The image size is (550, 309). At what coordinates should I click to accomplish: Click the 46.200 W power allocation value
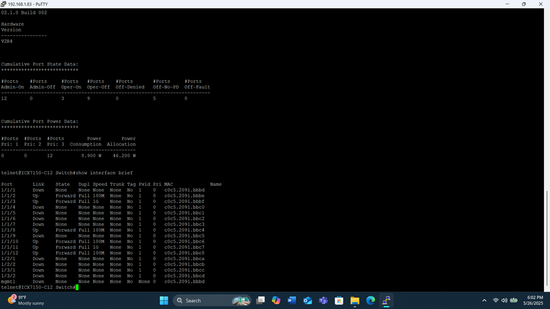[x=124, y=156]
